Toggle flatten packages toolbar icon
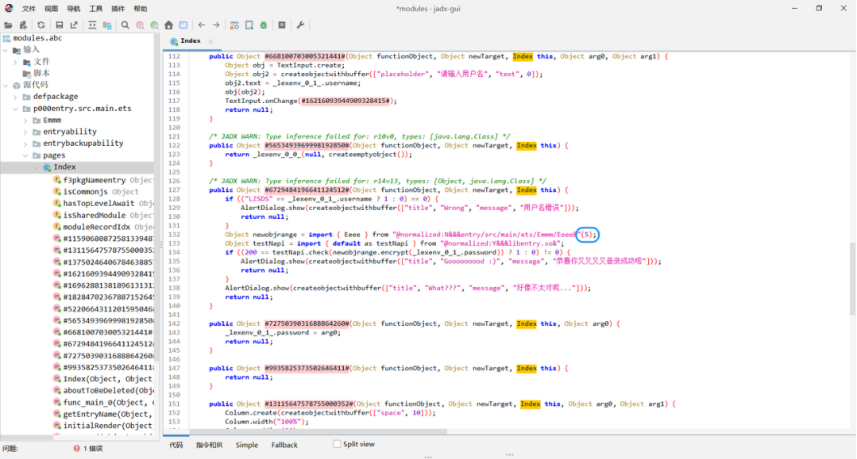 [107, 25]
